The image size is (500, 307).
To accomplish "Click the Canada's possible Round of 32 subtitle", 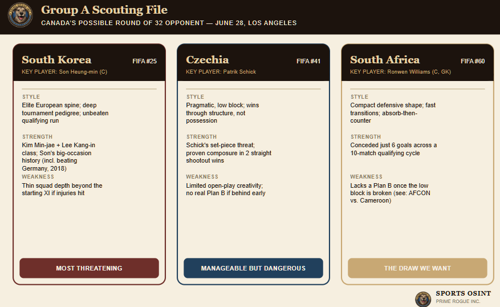I will tap(169, 23).
